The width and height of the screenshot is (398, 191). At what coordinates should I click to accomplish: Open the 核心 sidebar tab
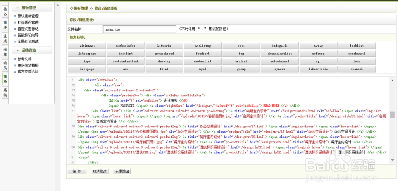pos(5,12)
